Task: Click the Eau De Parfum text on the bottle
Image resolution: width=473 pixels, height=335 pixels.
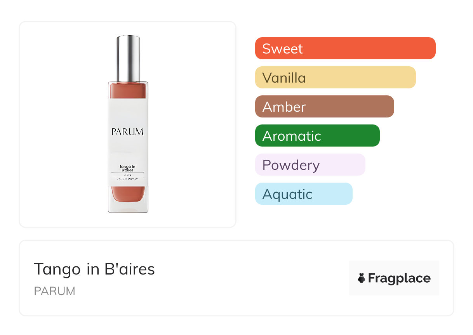Action: (127, 180)
